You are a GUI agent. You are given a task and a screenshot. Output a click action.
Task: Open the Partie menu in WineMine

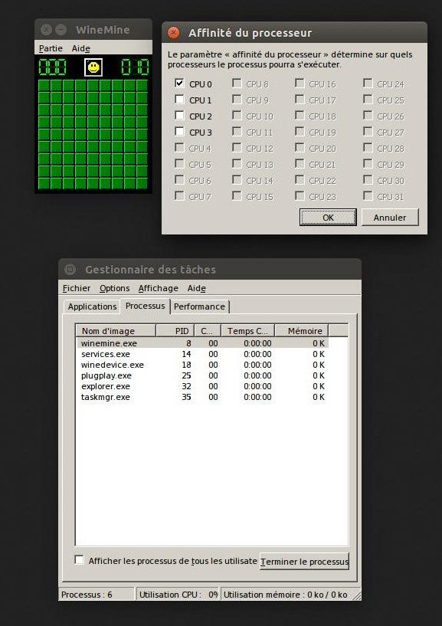51,48
